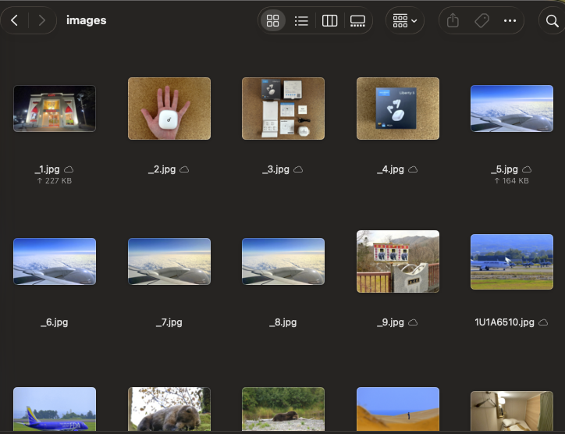This screenshot has height=434, width=565.
Task: Click the _7.jpg file name
Action: 169,322
